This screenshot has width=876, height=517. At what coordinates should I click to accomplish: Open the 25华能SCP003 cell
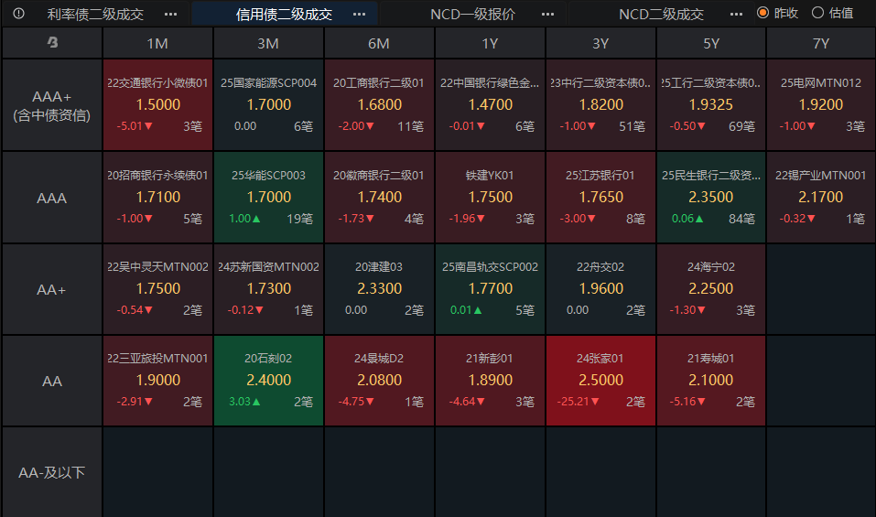pos(268,197)
